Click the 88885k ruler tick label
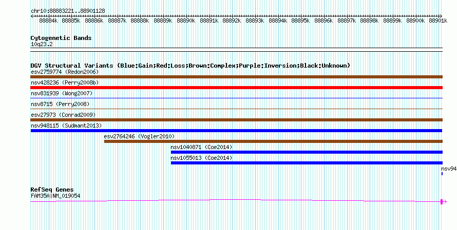Screen dimensions: 457x230 [71, 20]
